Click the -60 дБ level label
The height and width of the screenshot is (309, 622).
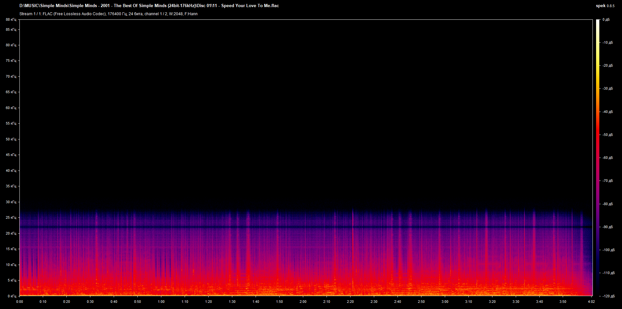608,158
